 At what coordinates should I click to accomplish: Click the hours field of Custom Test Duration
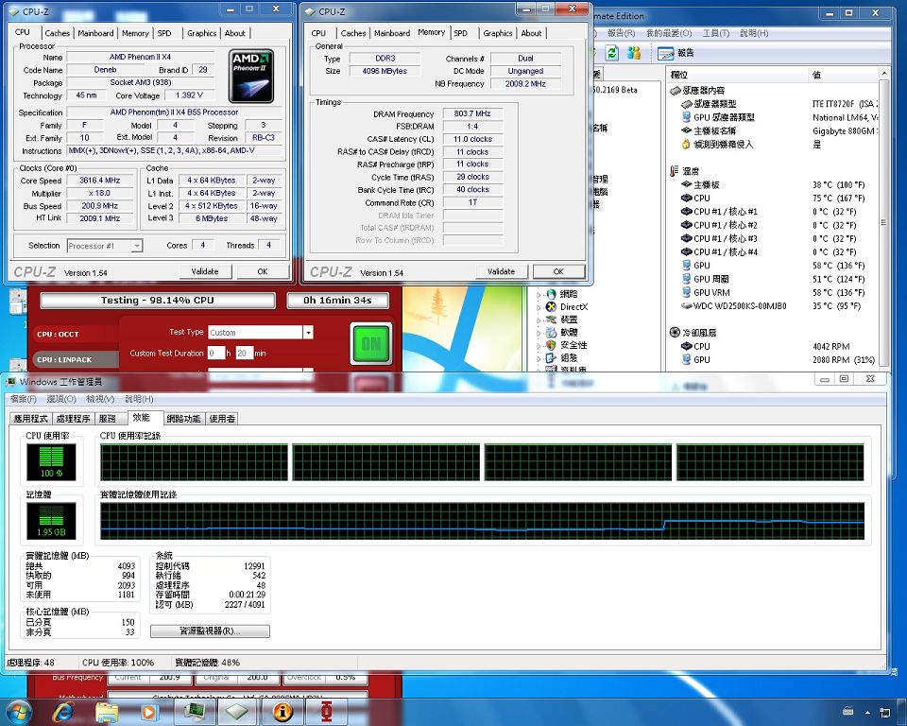215,353
